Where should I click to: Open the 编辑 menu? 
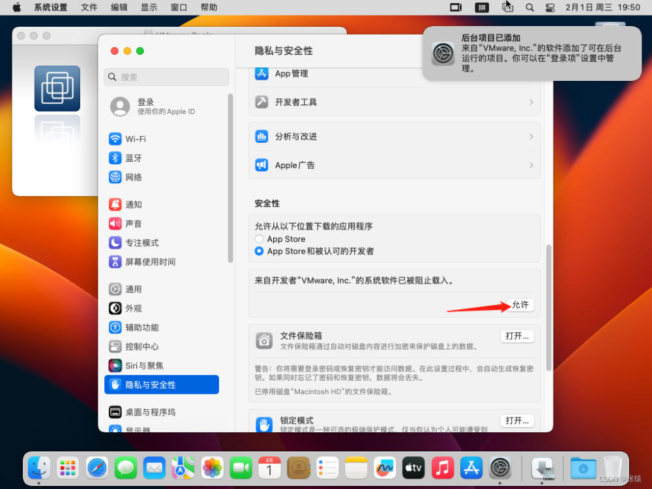coord(119,7)
